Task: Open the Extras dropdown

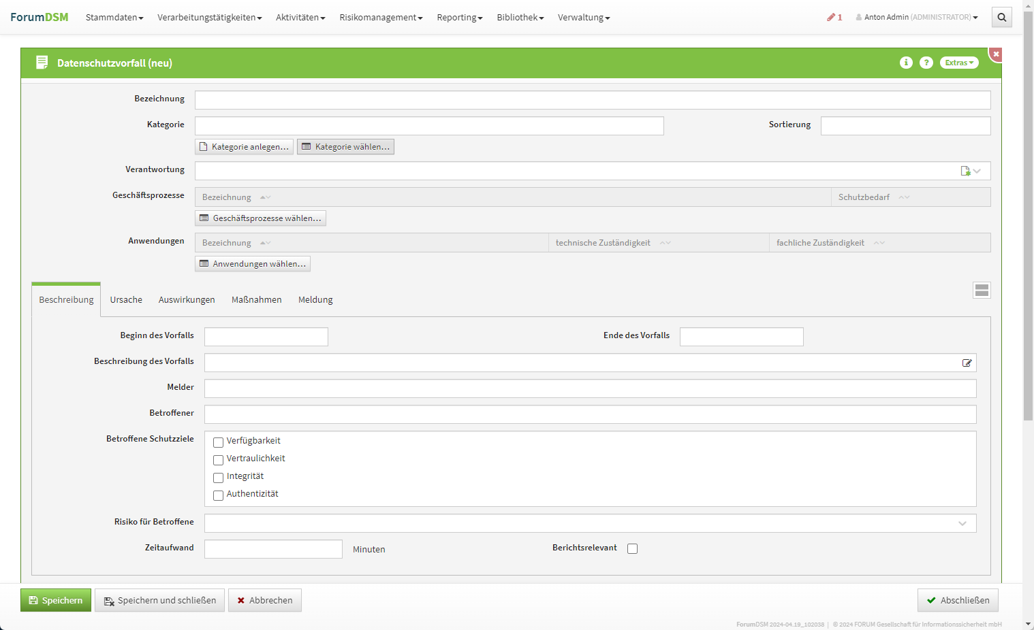Action: [959, 63]
